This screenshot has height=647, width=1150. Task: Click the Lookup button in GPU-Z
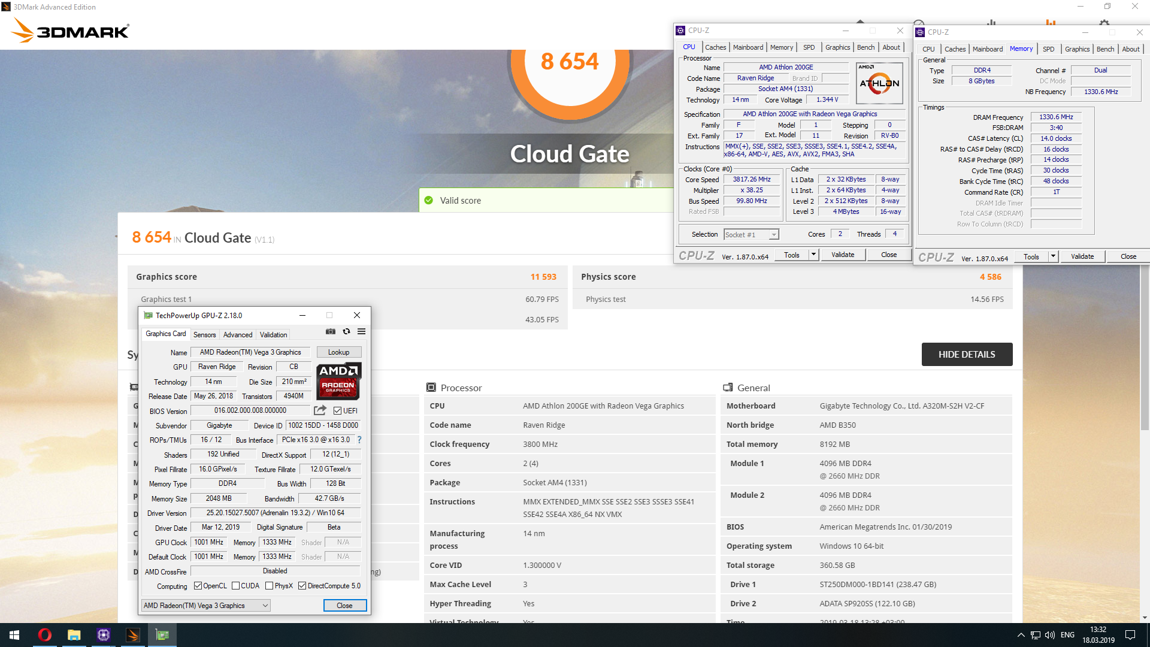(x=338, y=352)
